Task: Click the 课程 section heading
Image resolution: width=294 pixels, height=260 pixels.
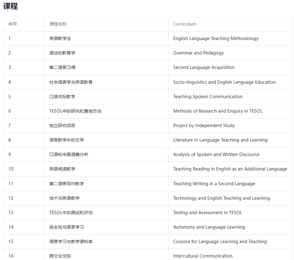Action: click(x=10, y=6)
